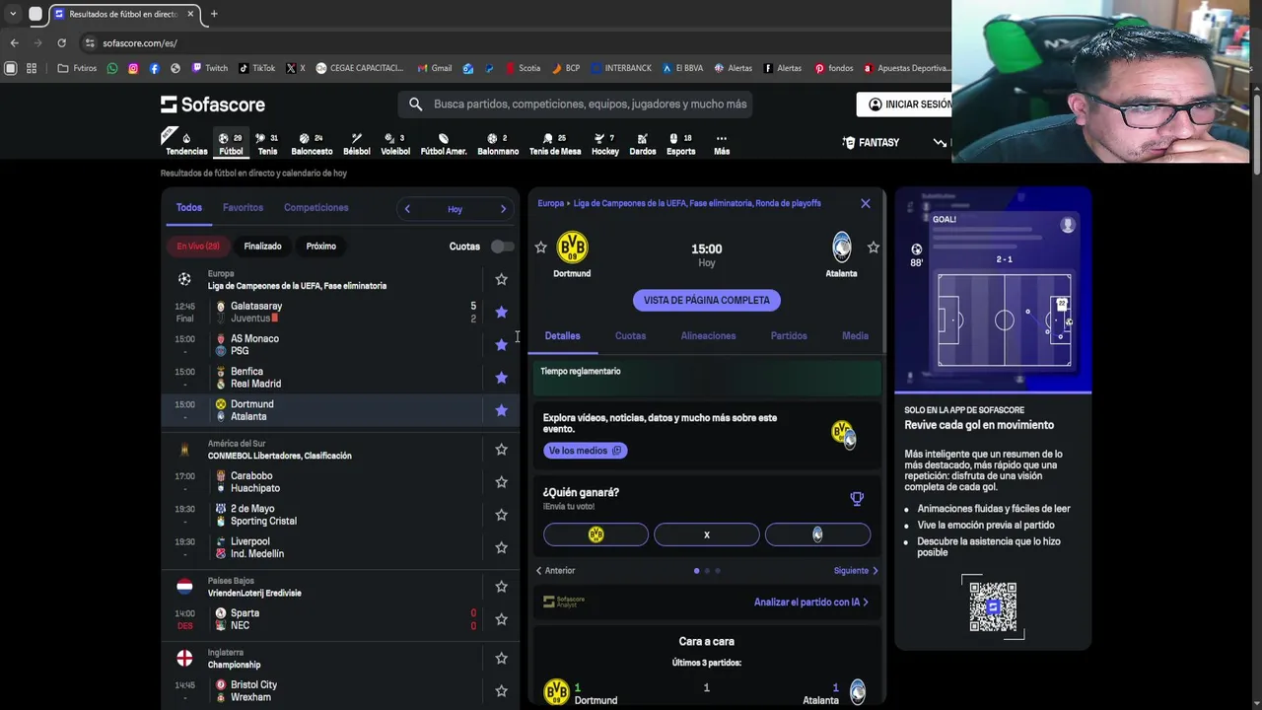The height and width of the screenshot is (710, 1262).
Task: Switch to the Favoritos tab
Action: (x=243, y=208)
